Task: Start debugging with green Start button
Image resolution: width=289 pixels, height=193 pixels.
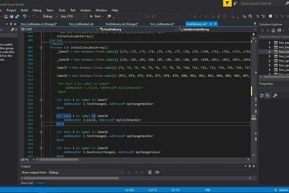Action: 96,16
